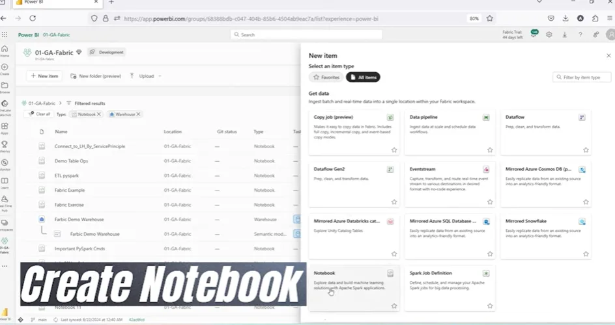Open the sidebar more options ellipsis

click(5, 266)
